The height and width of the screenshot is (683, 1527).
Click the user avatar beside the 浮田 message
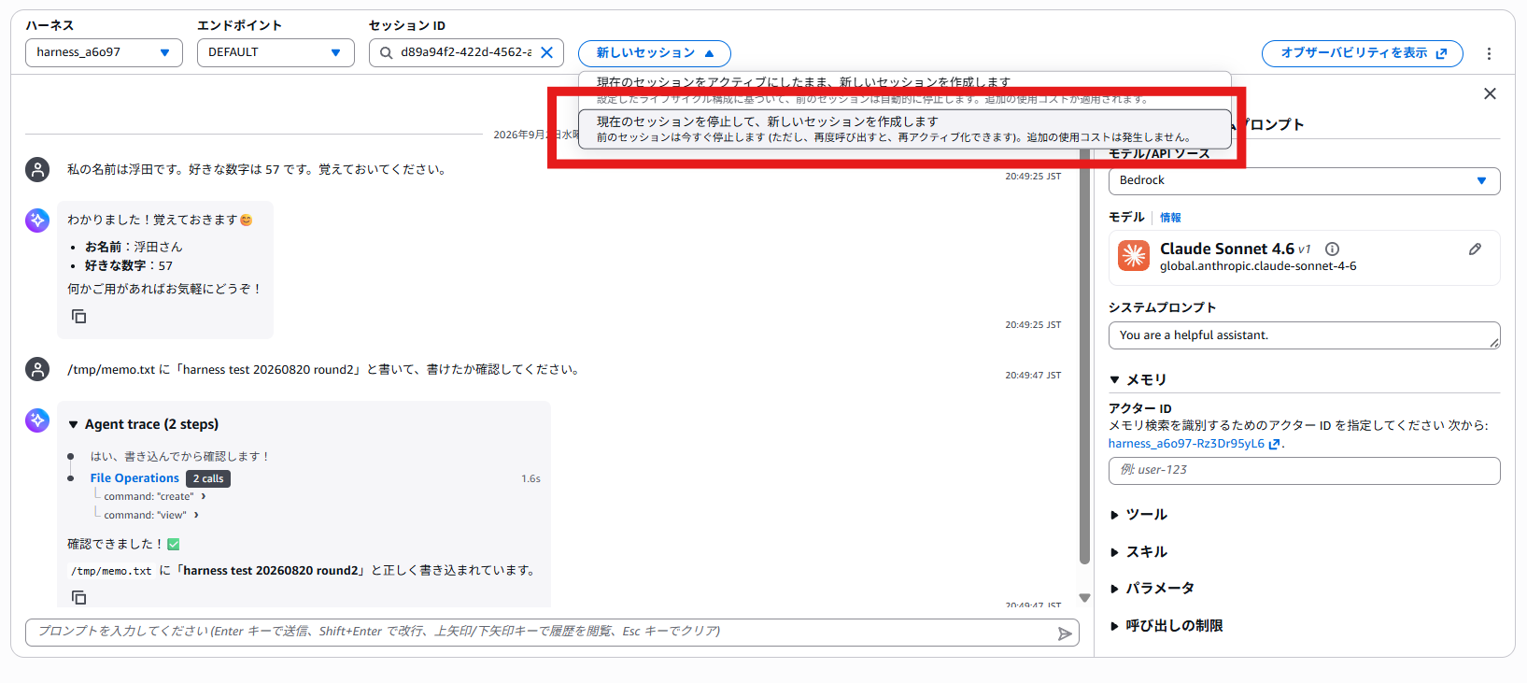coord(37,169)
